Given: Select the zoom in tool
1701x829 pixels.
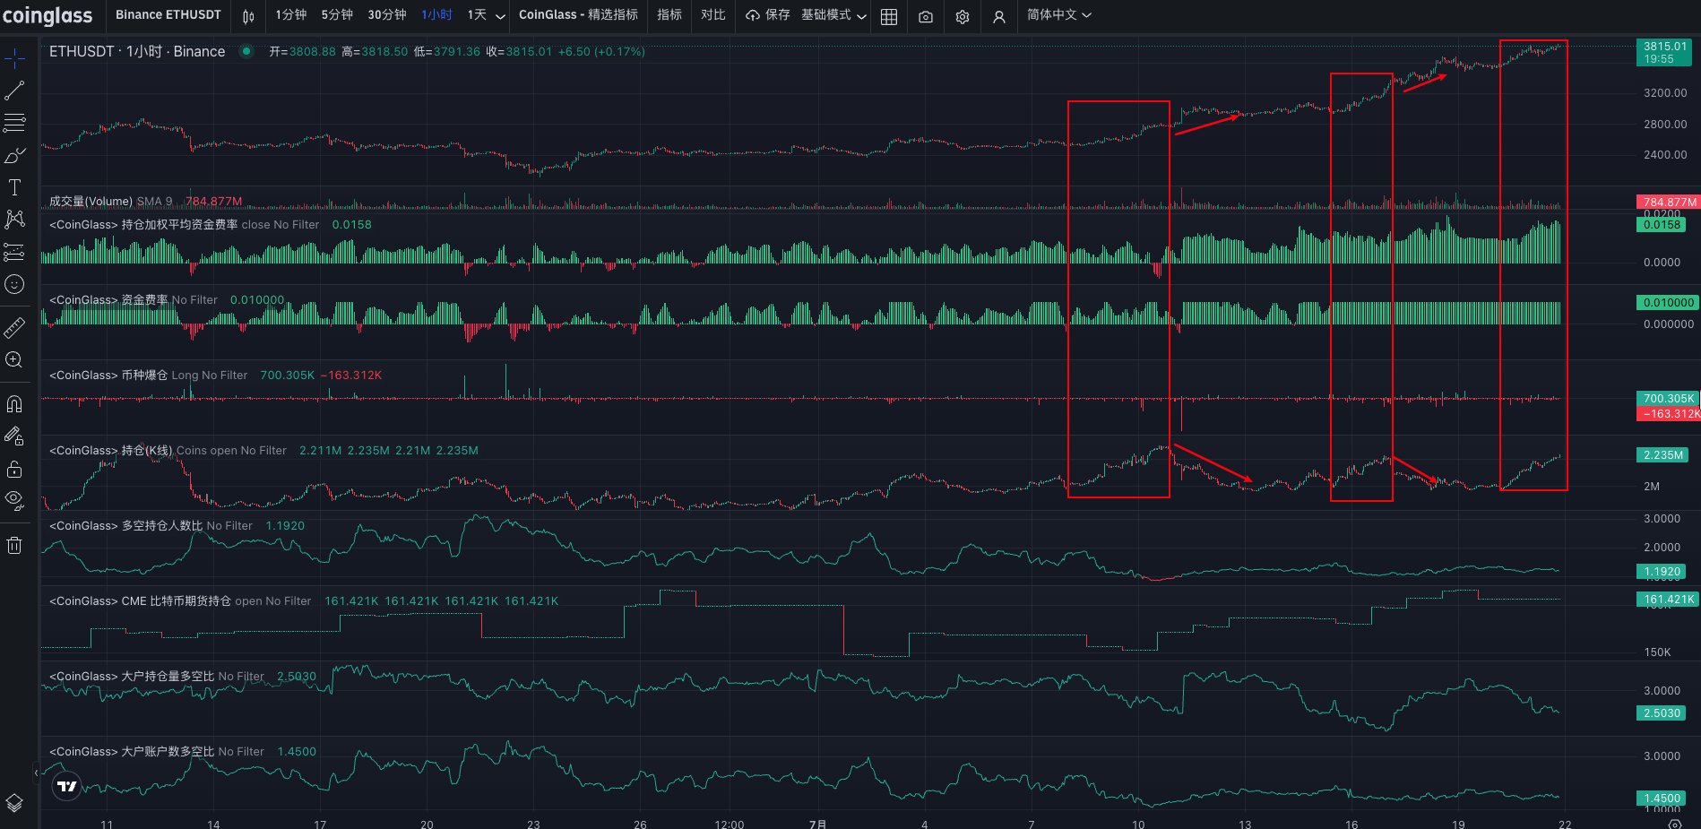Looking at the screenshot, I should point(14,360).
